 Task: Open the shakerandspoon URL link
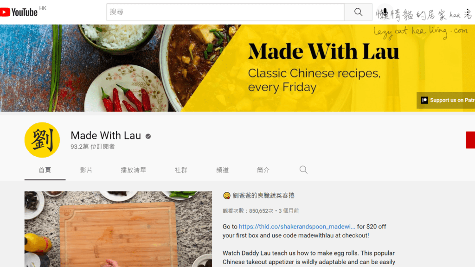click(297, 227)
